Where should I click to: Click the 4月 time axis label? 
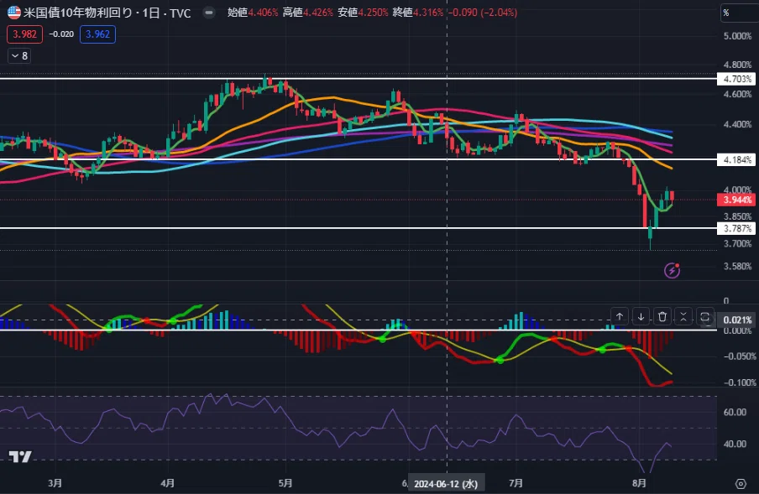click(x=167, y=483)
